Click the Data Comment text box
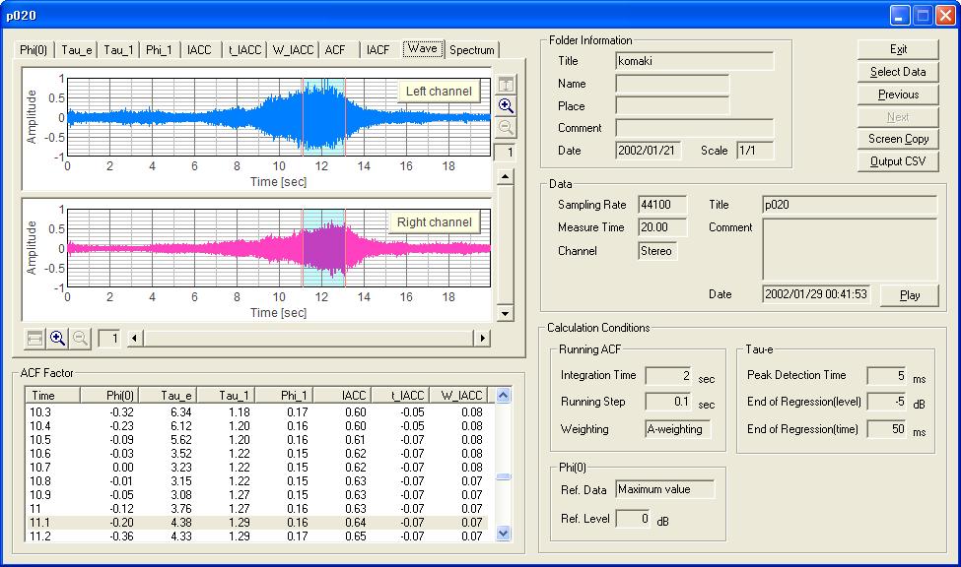The image size is (961, 567). [x=850, y=249]
